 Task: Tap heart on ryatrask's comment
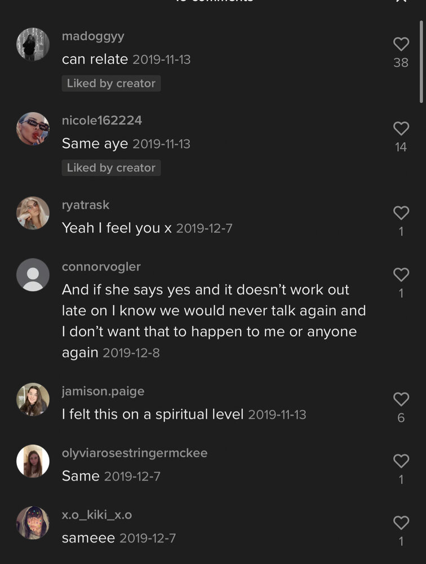tap(401, 213)
